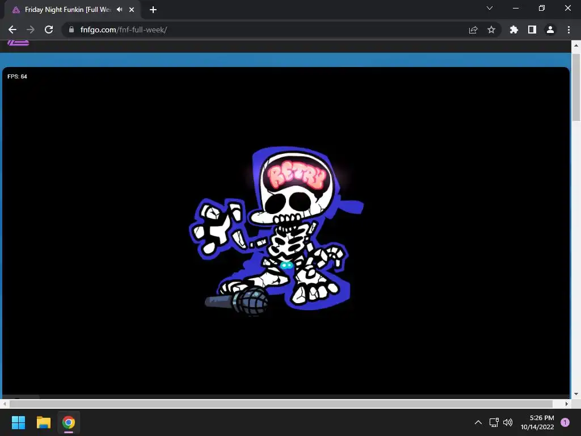Open the Windows Start menu
Image resolution: width=581 pixels, height=436 pixels.
pos(18,422)
